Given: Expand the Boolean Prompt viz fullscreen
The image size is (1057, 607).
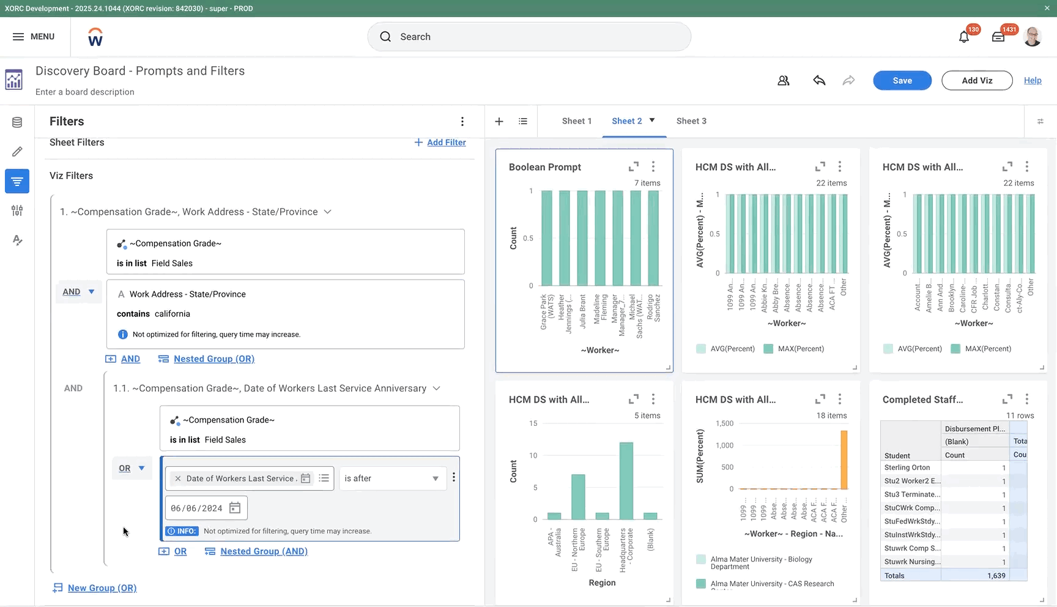Looking at the screenshot, I should (634, 166).
